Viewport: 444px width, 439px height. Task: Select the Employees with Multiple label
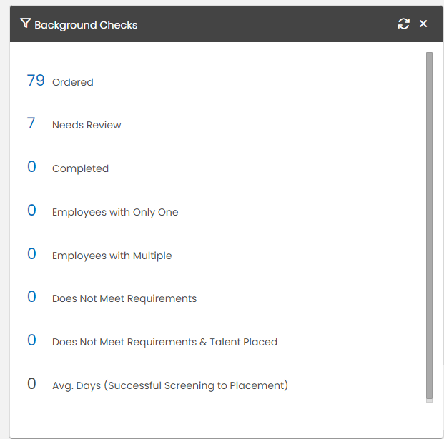(x=112, y=256)
